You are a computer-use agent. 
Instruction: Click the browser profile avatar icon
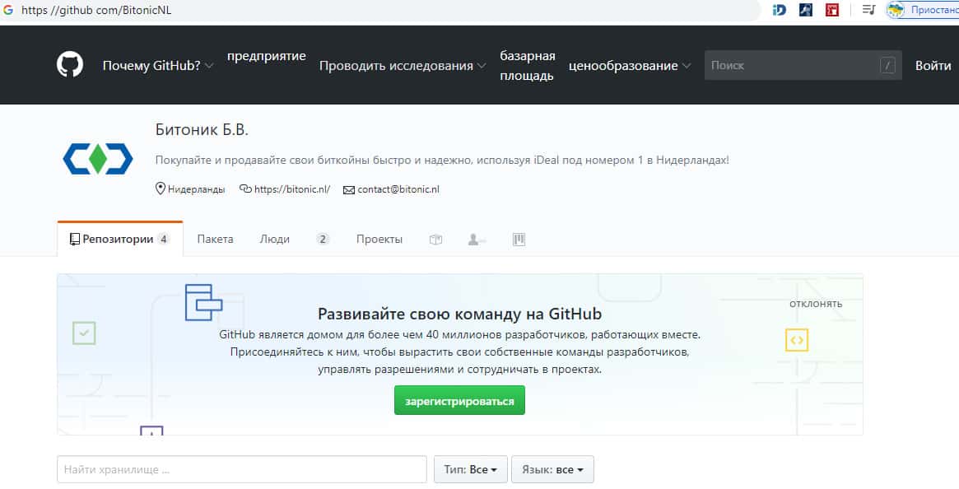click(x=895, y=10)
